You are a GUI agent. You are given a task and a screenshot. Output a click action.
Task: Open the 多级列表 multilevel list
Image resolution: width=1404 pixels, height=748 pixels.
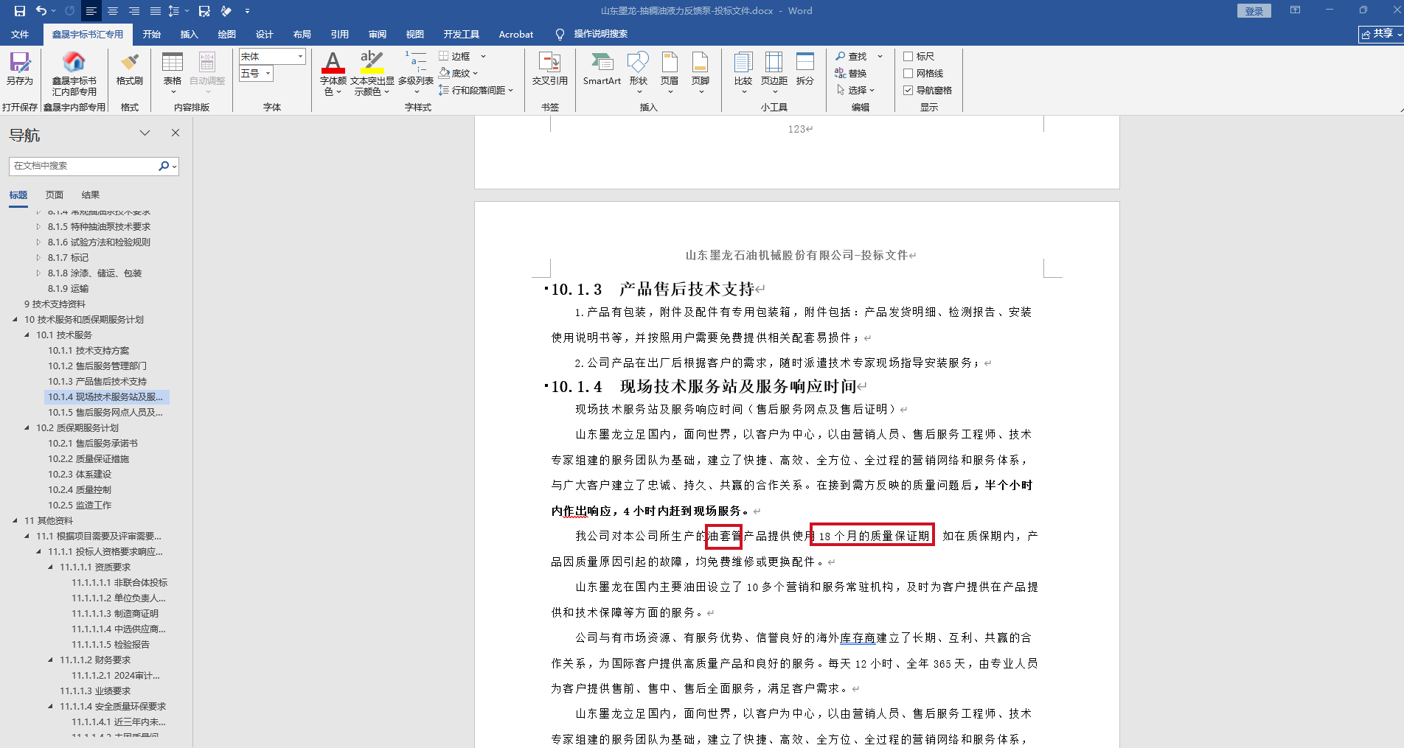[x=416, y=72]
